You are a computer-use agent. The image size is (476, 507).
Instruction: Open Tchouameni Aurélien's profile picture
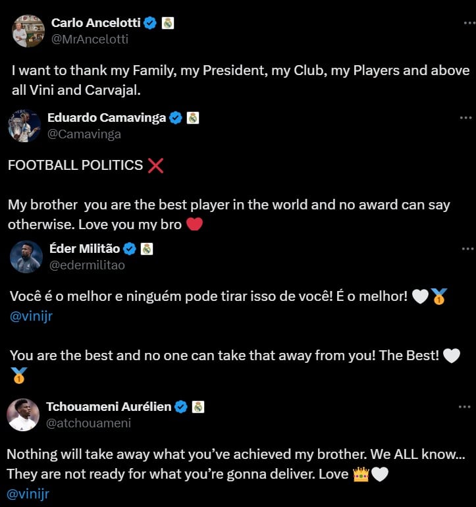coord(23,415)
